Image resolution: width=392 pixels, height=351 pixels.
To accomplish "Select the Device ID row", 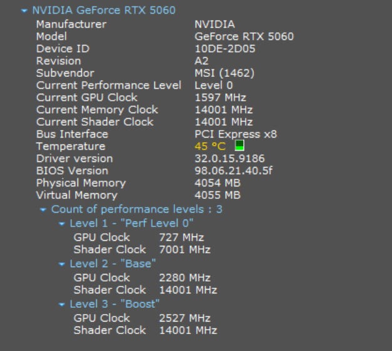I will click(x=63, y=49).
